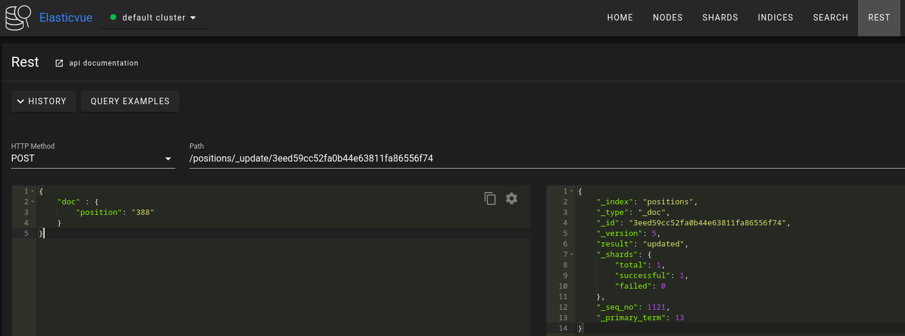Viewport: 905px width, 336px height.
Task: Click the green cluster status dot
Action: click(x=113, y=18)
